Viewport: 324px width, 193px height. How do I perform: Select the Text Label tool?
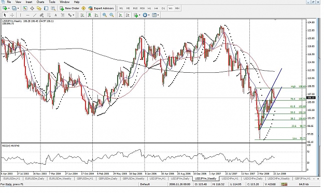[x=63, y=15]
